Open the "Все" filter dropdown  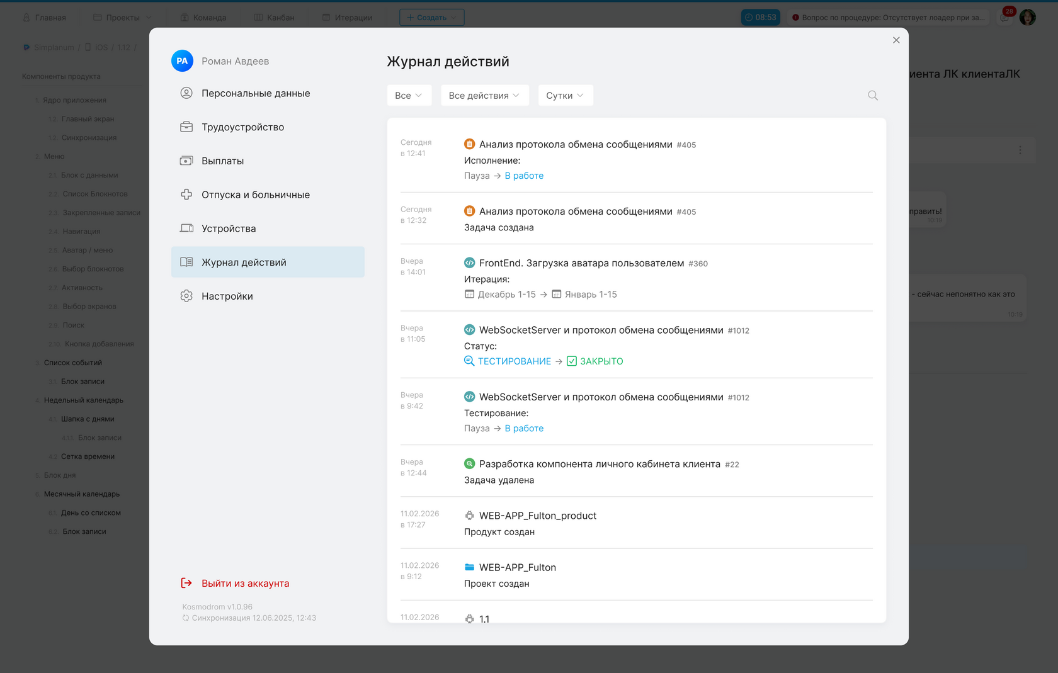(409, 96)
